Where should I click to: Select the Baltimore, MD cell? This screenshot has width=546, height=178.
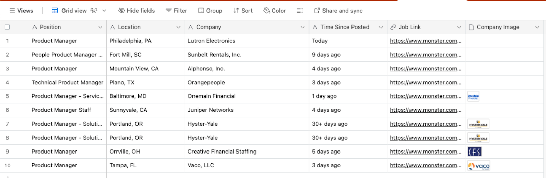(146, 96)
